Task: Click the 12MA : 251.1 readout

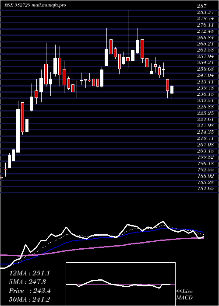Action: 29,273
